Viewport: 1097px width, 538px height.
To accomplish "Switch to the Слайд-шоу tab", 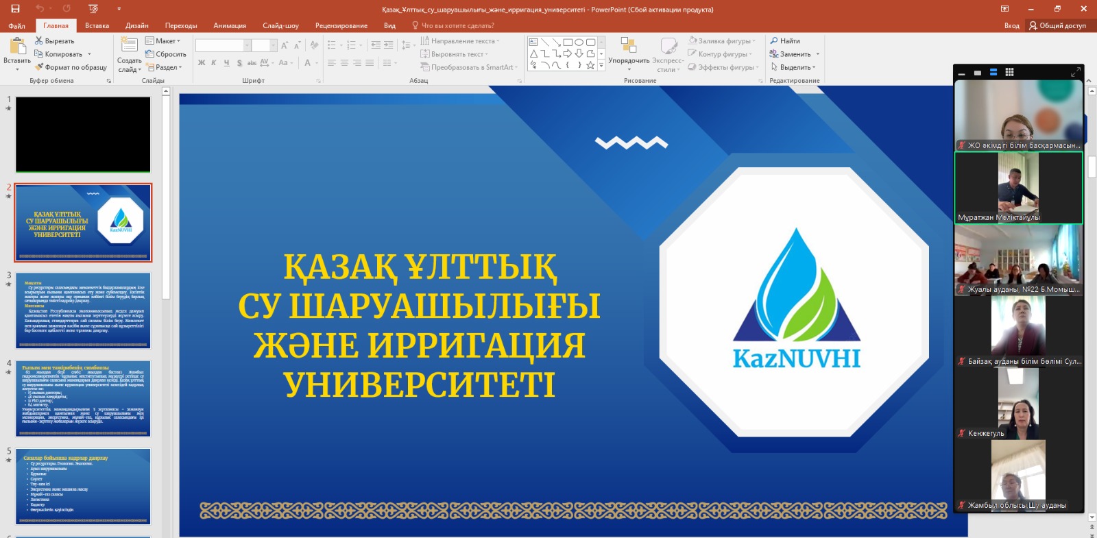I will (281, 25).
